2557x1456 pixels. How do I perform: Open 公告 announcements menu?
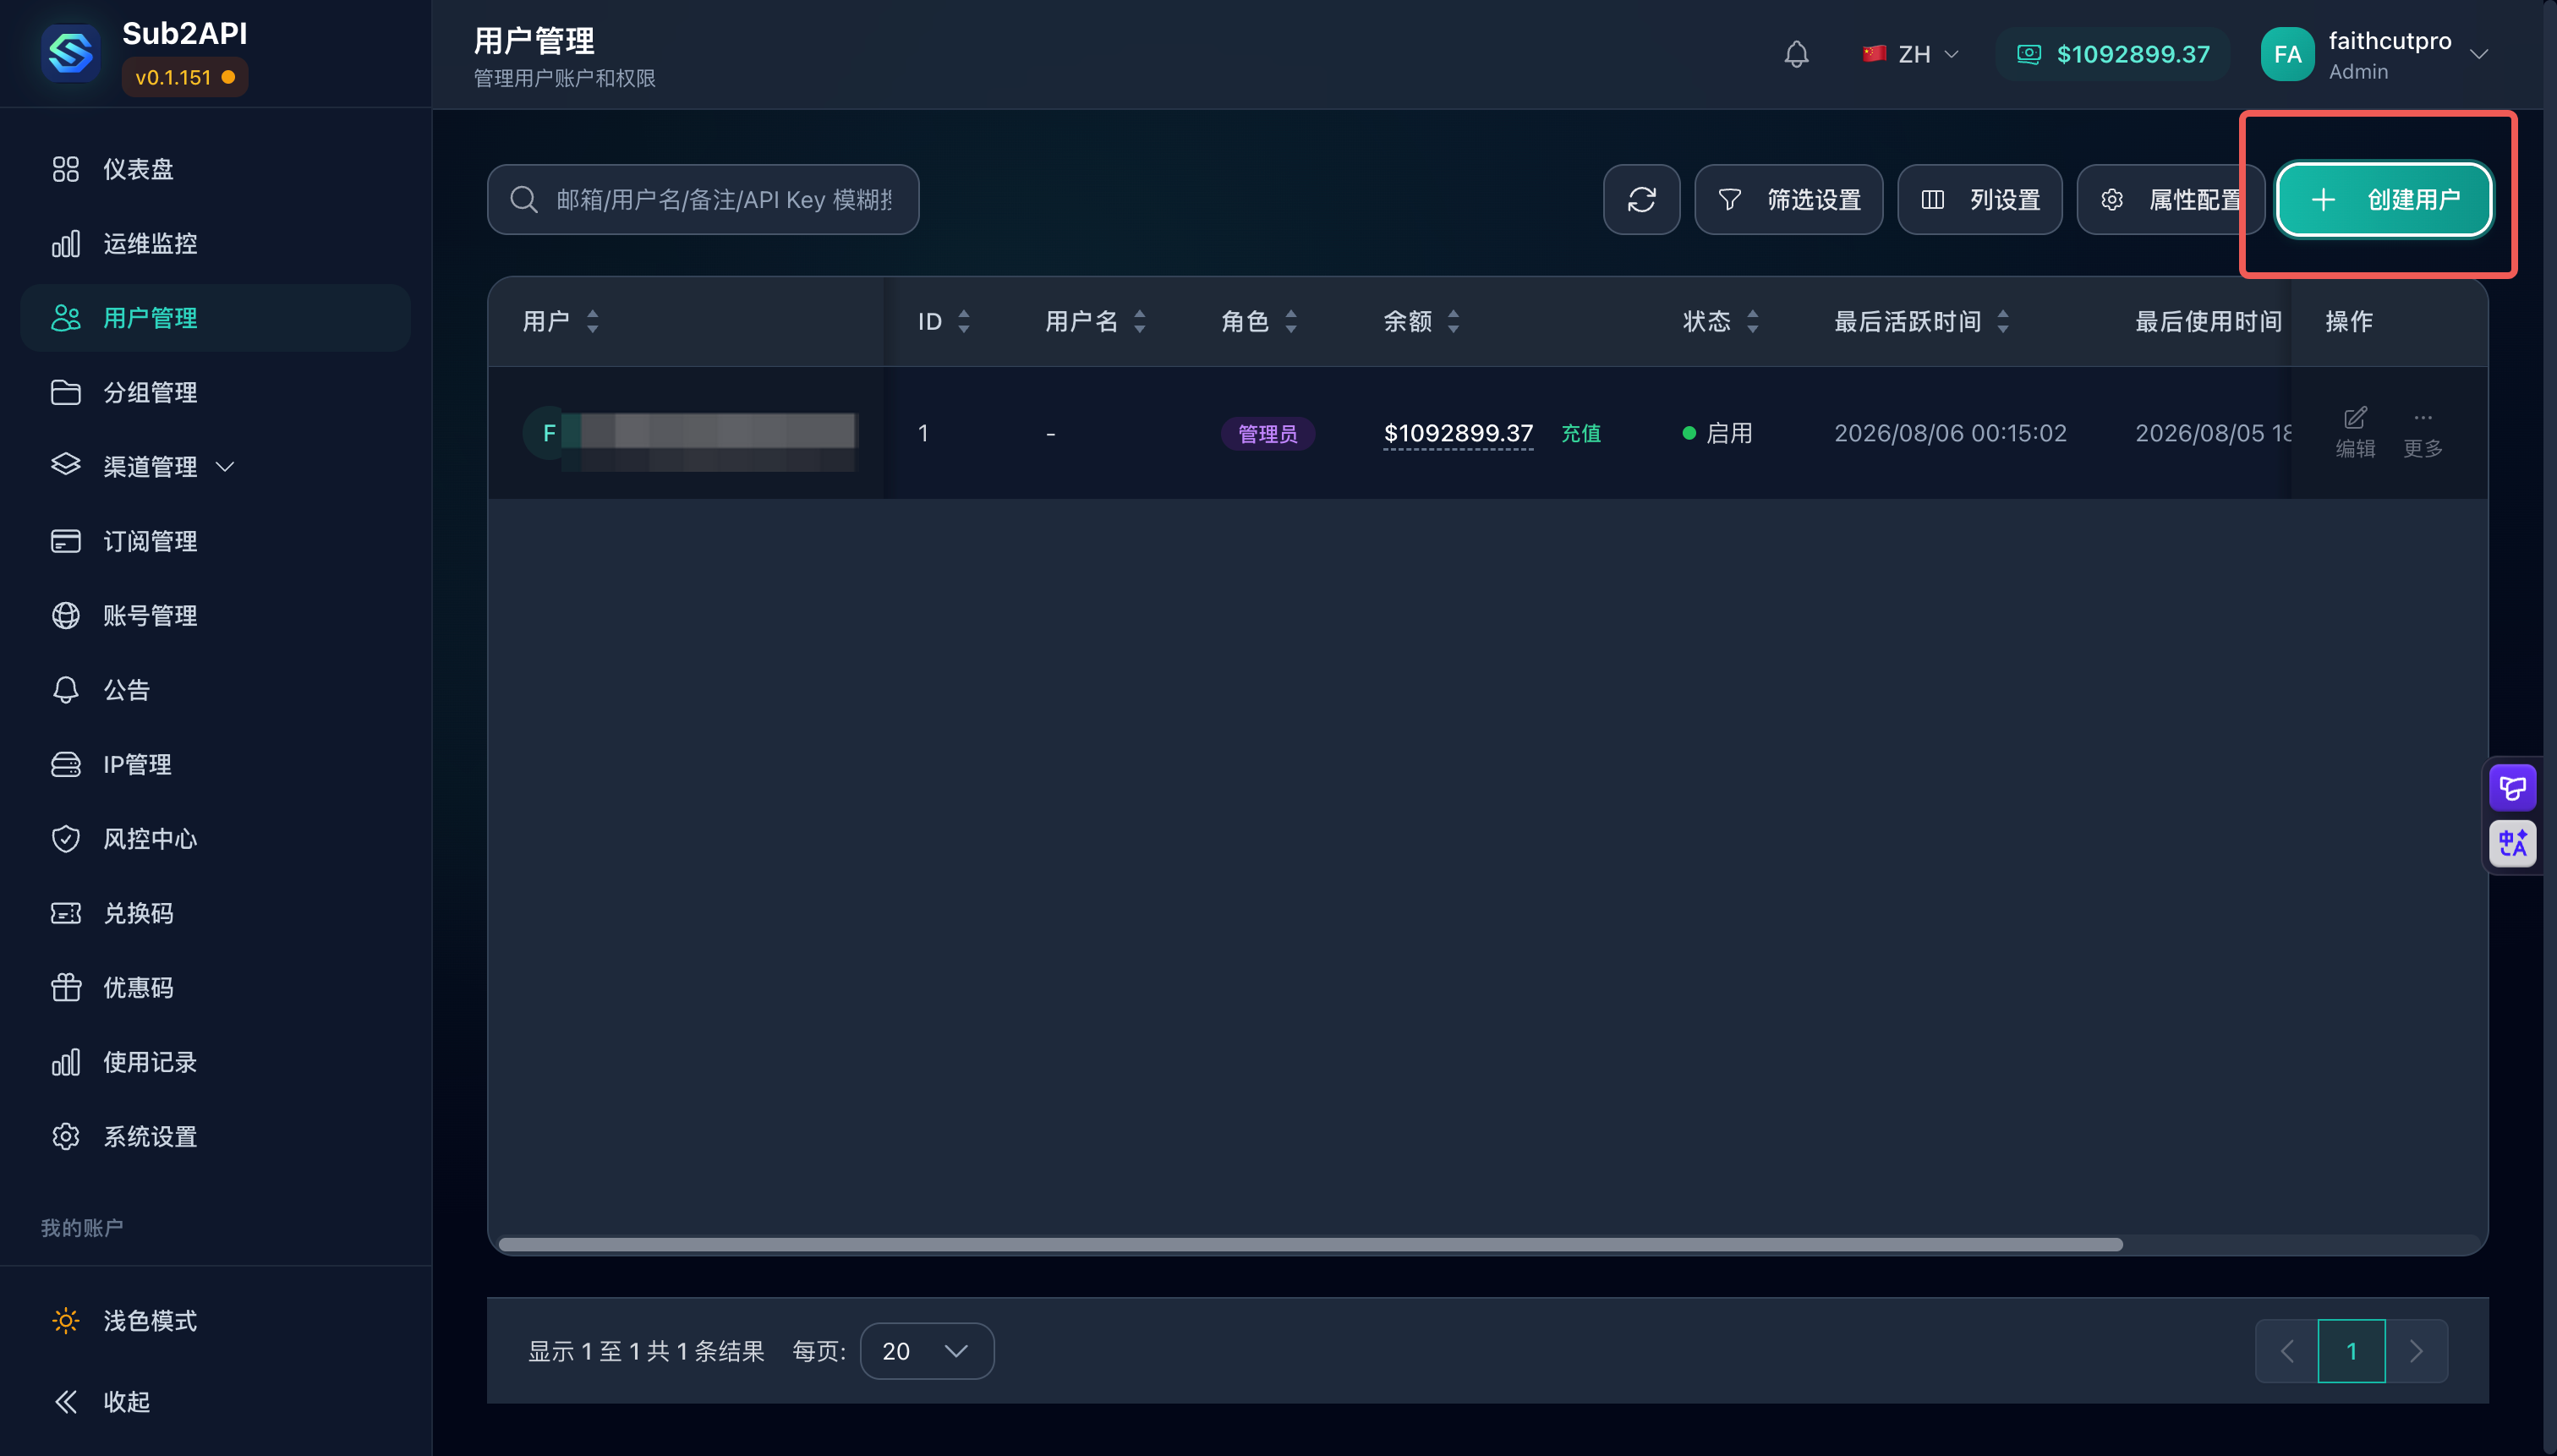click(x=215, y=690)
